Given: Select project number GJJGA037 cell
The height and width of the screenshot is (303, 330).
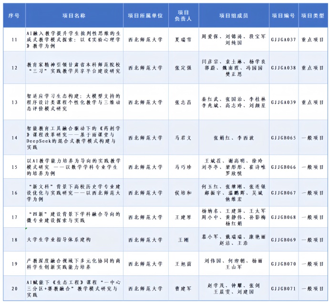Looking at the screenshot, I should [284, 39].
